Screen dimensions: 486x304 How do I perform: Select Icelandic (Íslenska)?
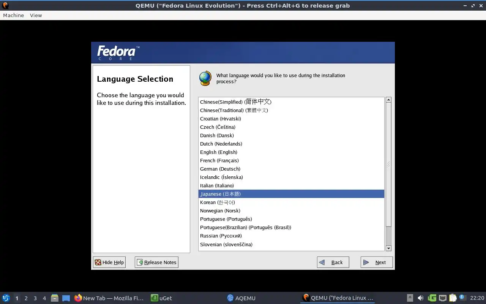[291, 177]
